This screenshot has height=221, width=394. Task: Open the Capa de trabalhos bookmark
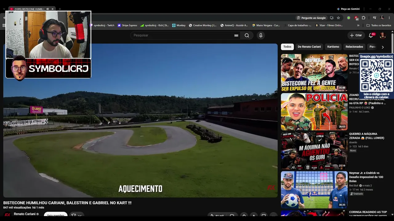click(297, 25)
